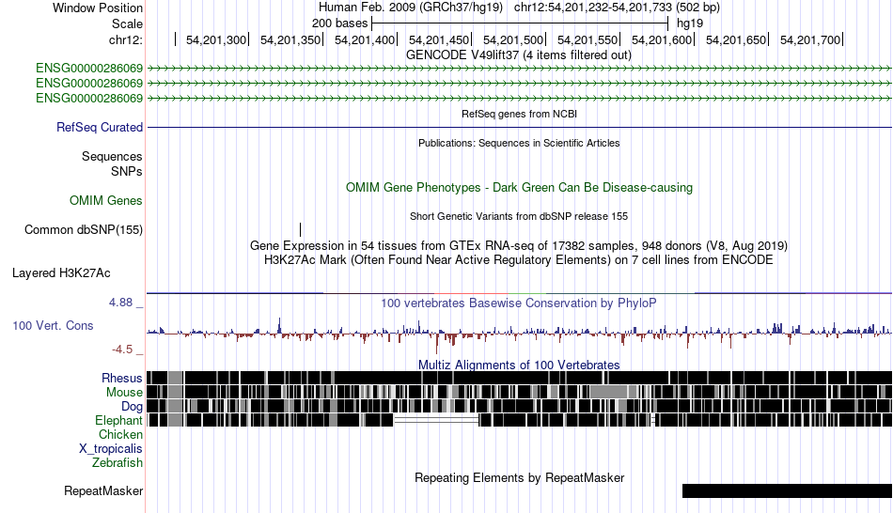Viewport: 893px width, 513px height.
Task: Click the Window Position label
Action: (x=98, y=8)
